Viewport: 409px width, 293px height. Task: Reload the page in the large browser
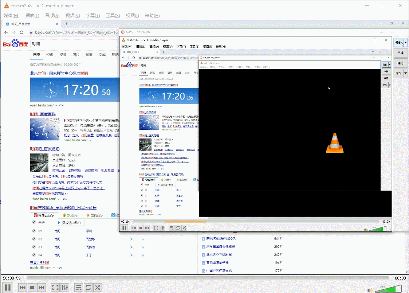21,32
